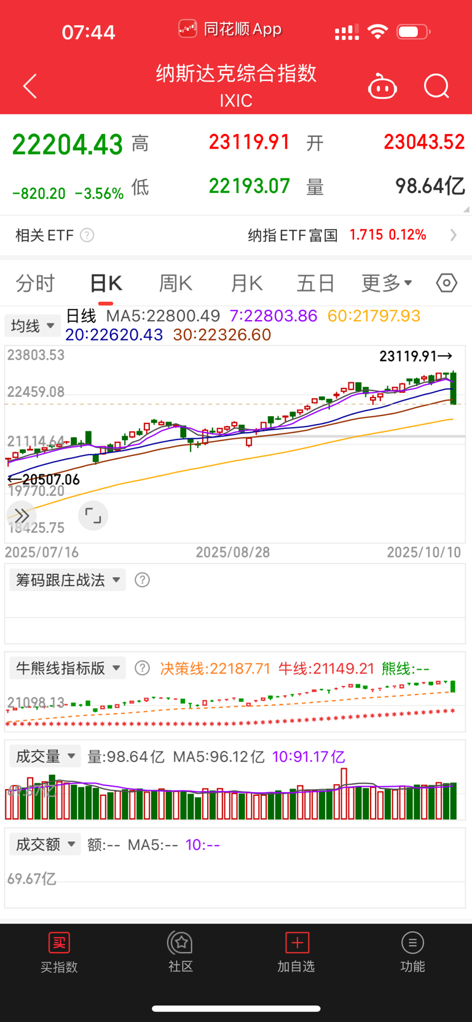Open 纳指ETF富国 chevron arrow
Viewport: 472px width, 1022px height.
click(454, 235)
